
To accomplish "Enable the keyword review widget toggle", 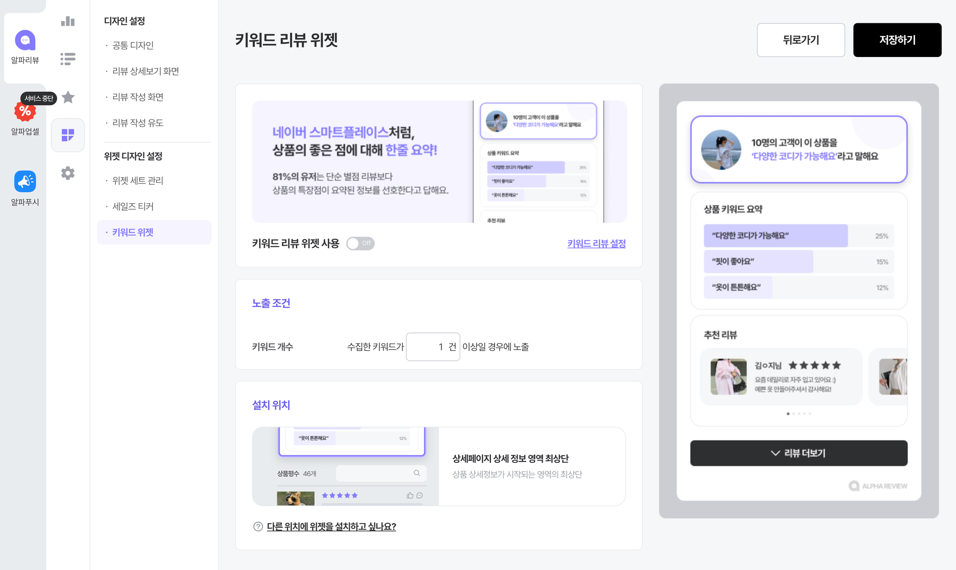I will (360, 243).
